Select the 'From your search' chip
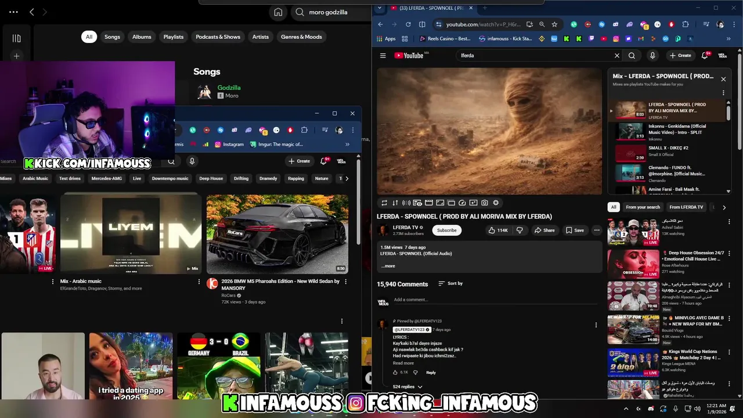 click(x=643, y=207)
